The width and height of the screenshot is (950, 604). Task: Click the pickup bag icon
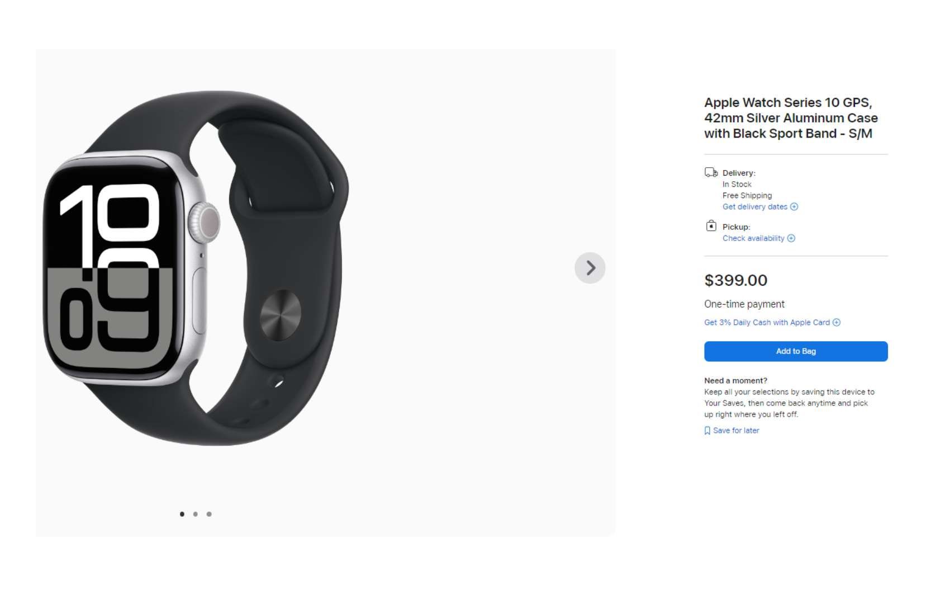point(711,226)
